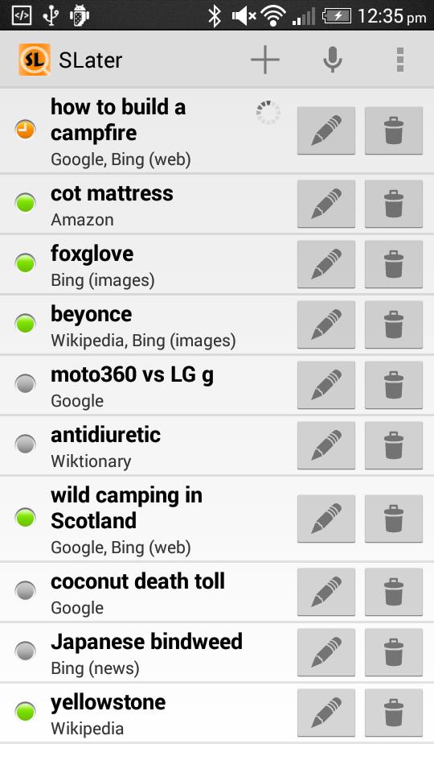Tap the plus icon to add search
The image size is (434, 773).
click(264, 60)
